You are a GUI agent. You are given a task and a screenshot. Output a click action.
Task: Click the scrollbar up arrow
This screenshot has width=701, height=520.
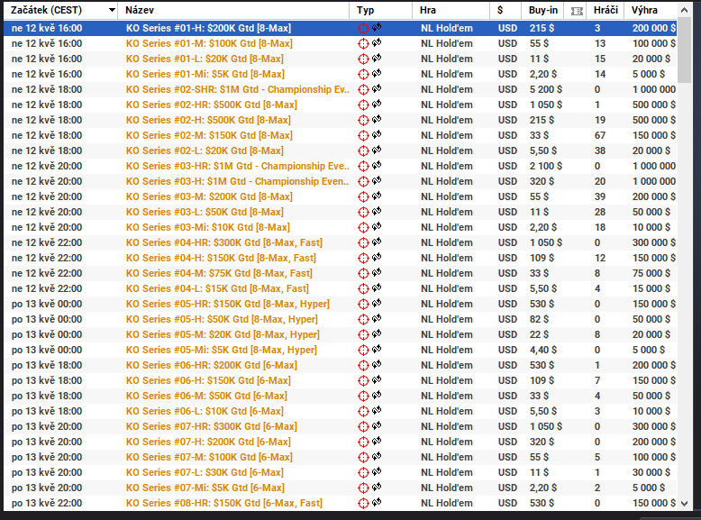pos(686,10)
